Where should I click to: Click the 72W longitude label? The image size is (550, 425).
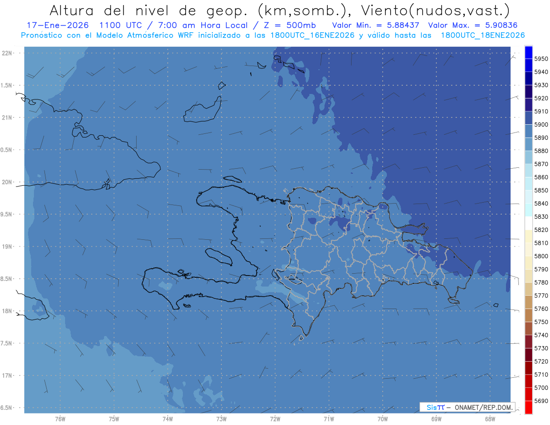(x=275, y=419)
